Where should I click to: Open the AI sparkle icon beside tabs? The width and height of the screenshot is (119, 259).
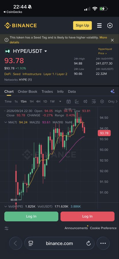coord(112,91)
